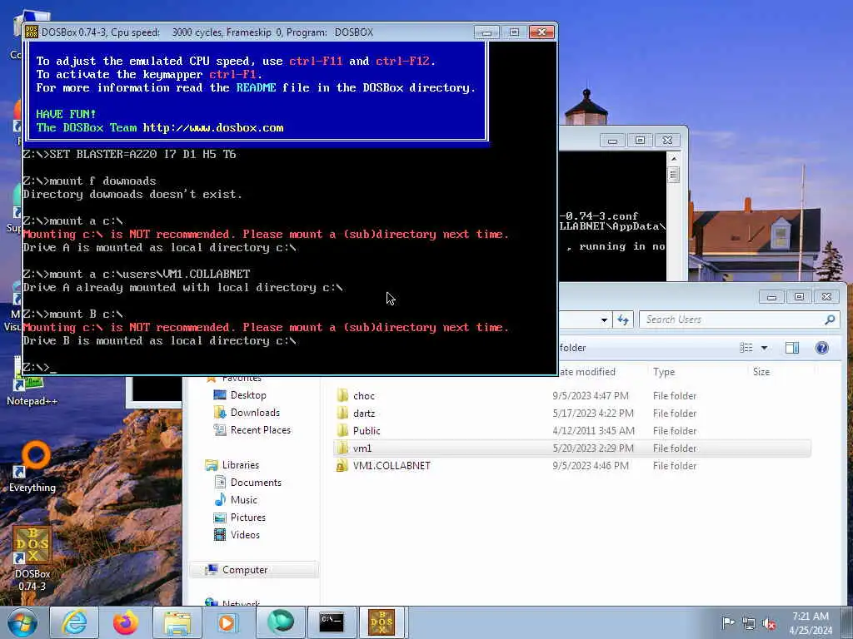853x639 pixels.
Task: Sort by the Date modified column header
Action: (586, 372)
